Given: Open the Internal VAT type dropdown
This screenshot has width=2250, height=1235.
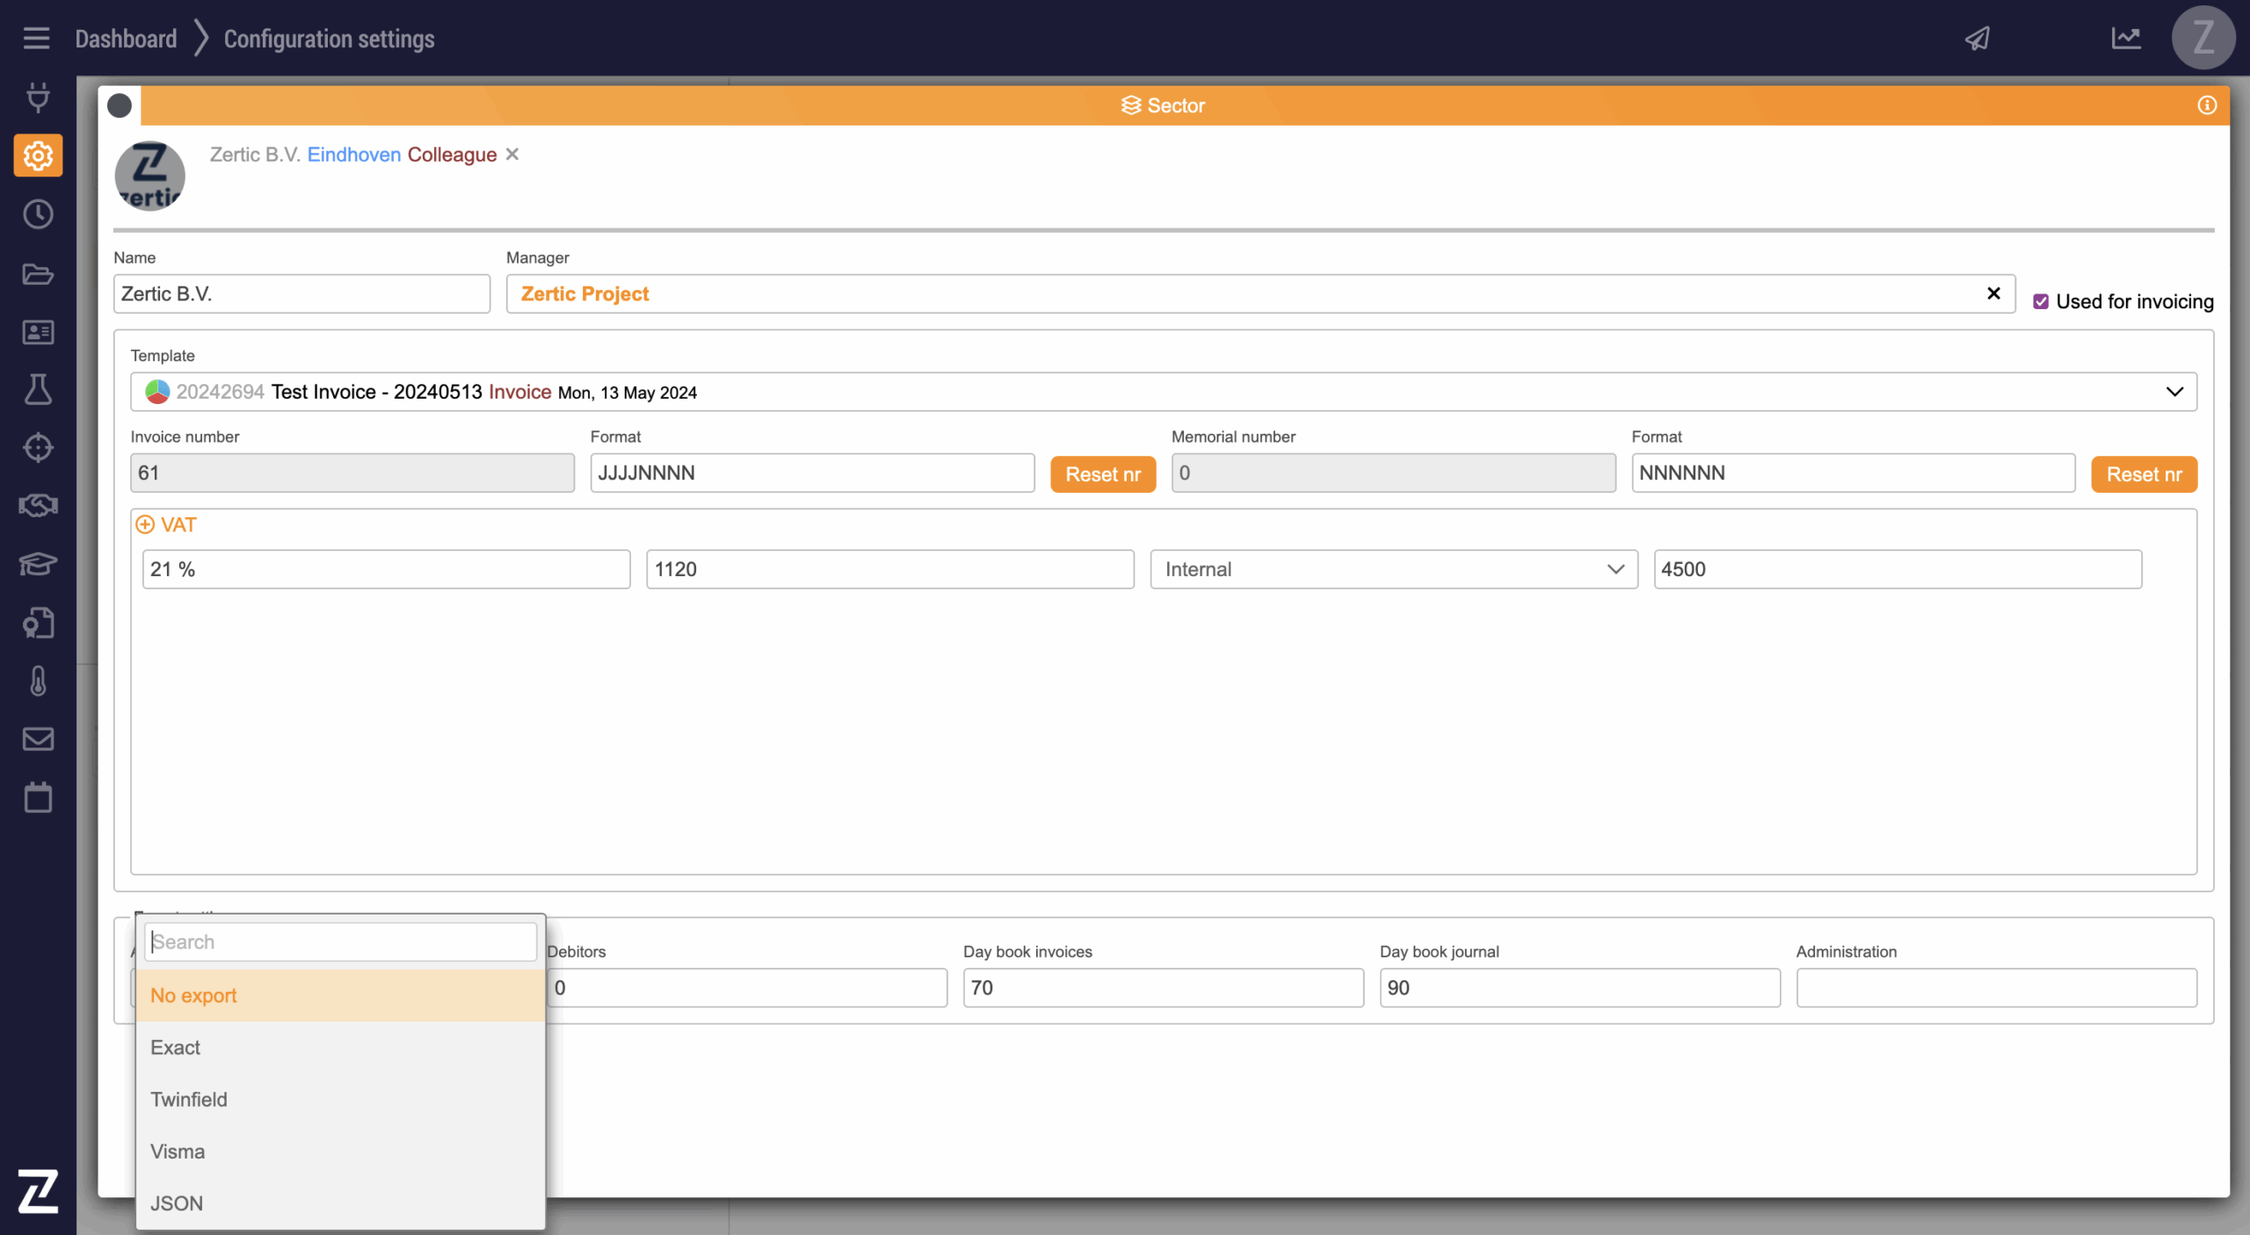Looking at the screenshot, I should tap(1393, 569).
